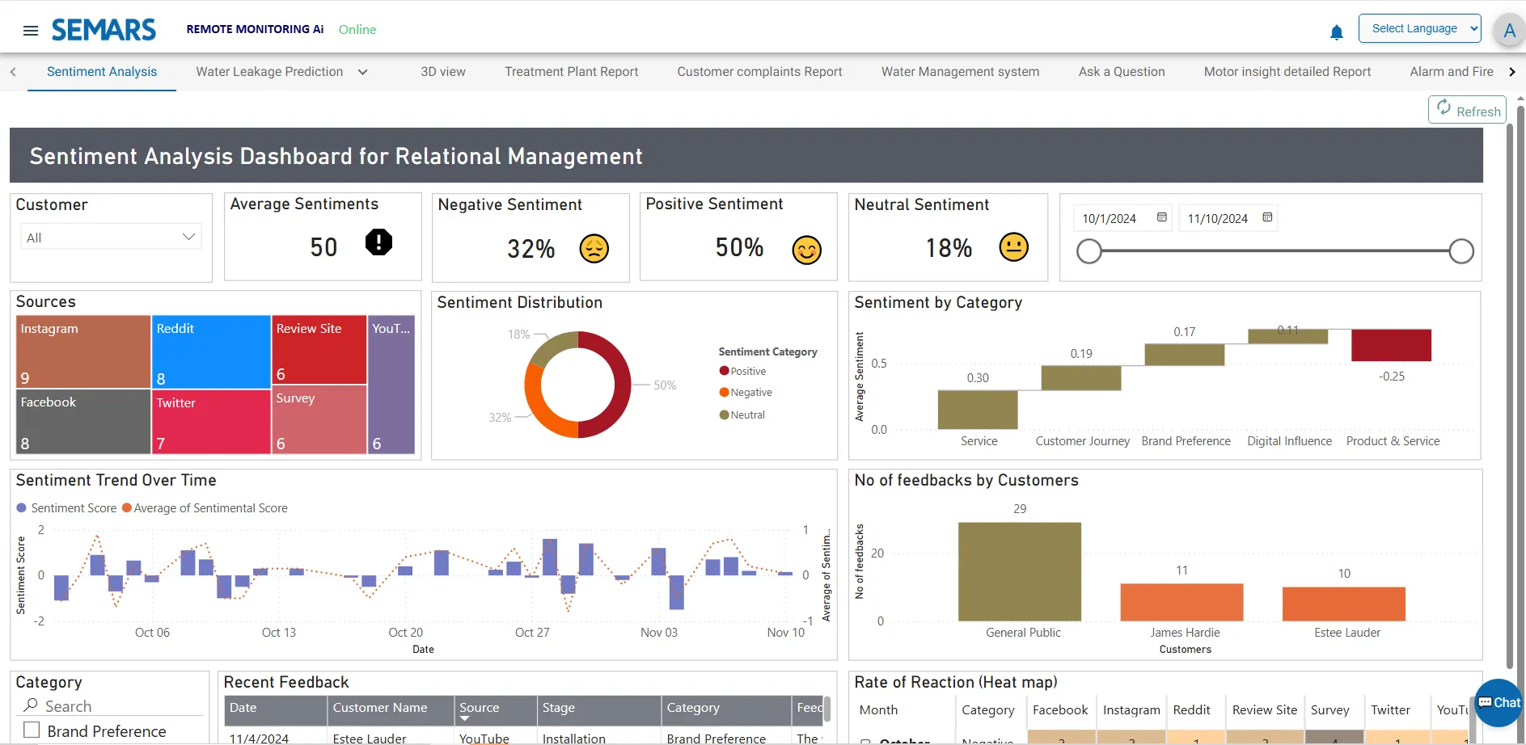Image resolution: width=1526 pixels, height=745 pixels.
Task: Open the Chat bubble widget
Action: 1499,702
